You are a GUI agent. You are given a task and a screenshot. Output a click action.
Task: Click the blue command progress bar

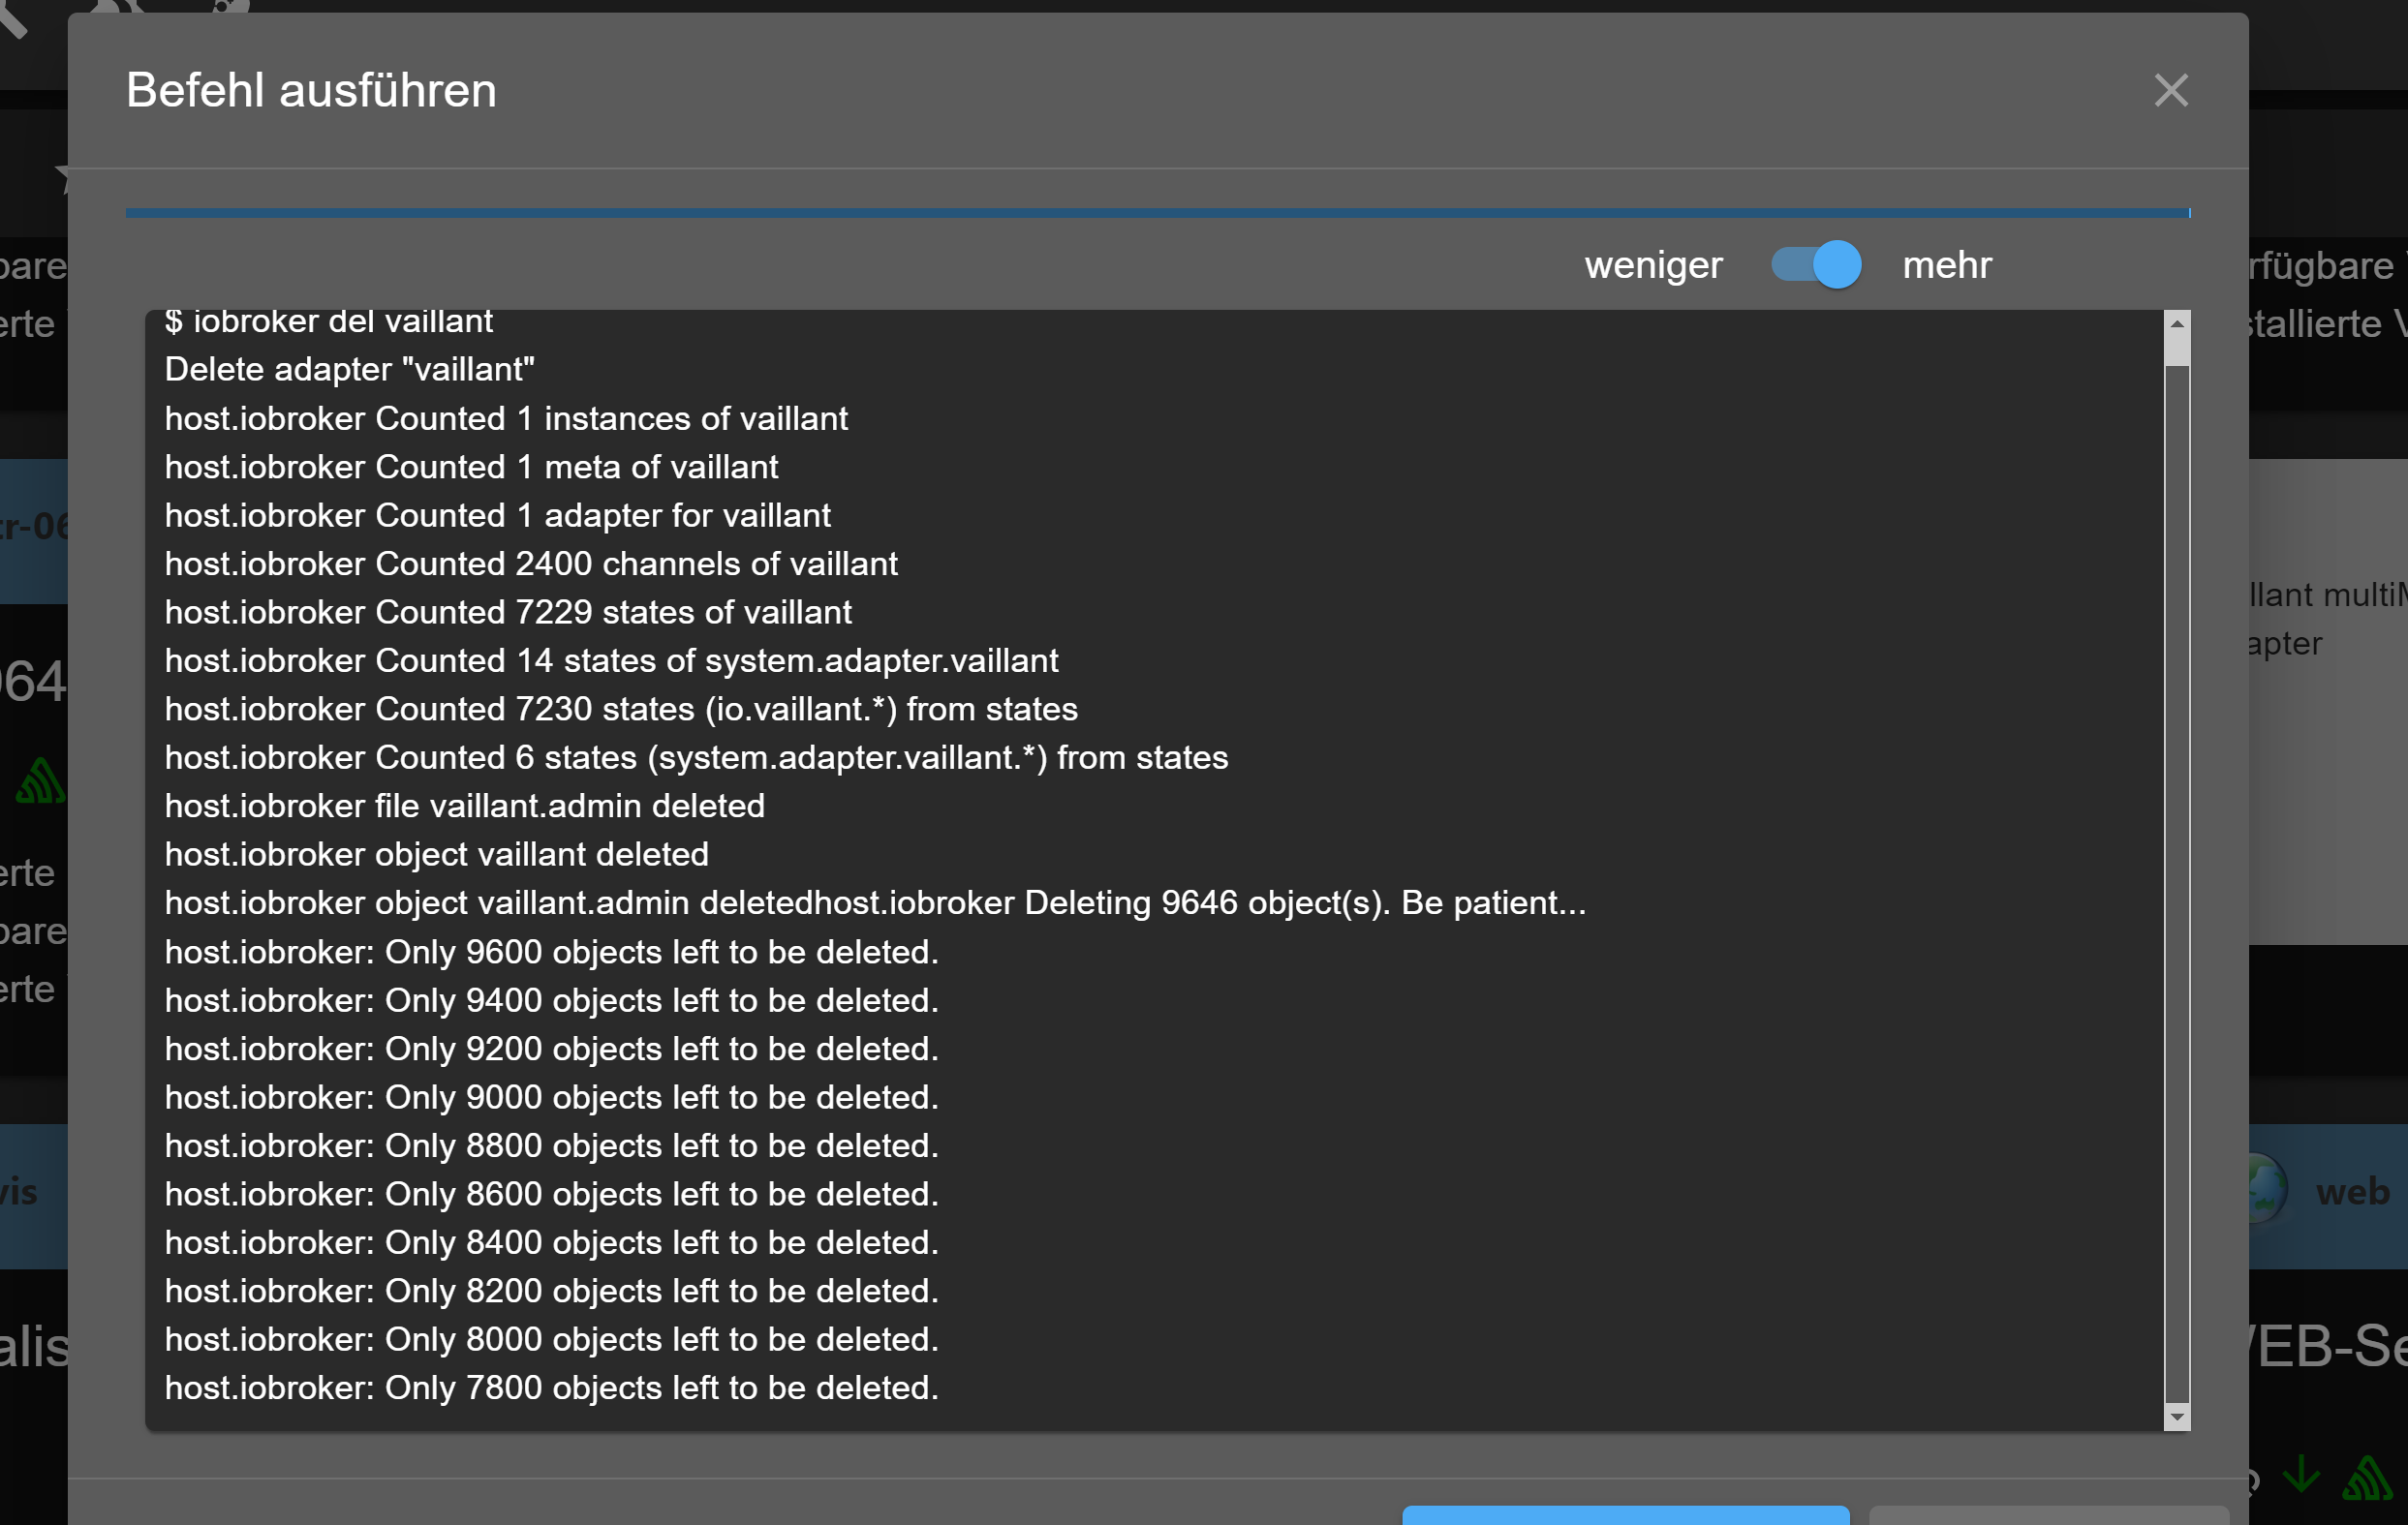pos(1158,213)
